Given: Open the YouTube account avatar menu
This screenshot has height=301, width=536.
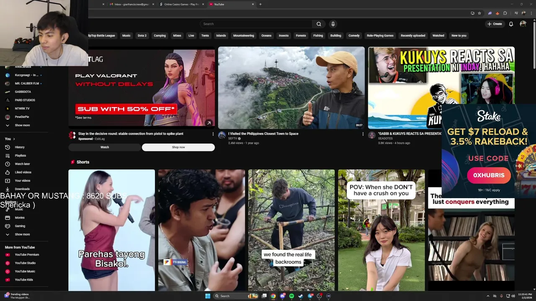Looking at the screenshot, I should [523, 24].
